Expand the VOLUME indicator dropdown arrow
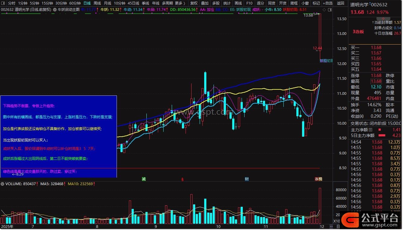The width and height of the screenshot is (403, 230). 3,184
